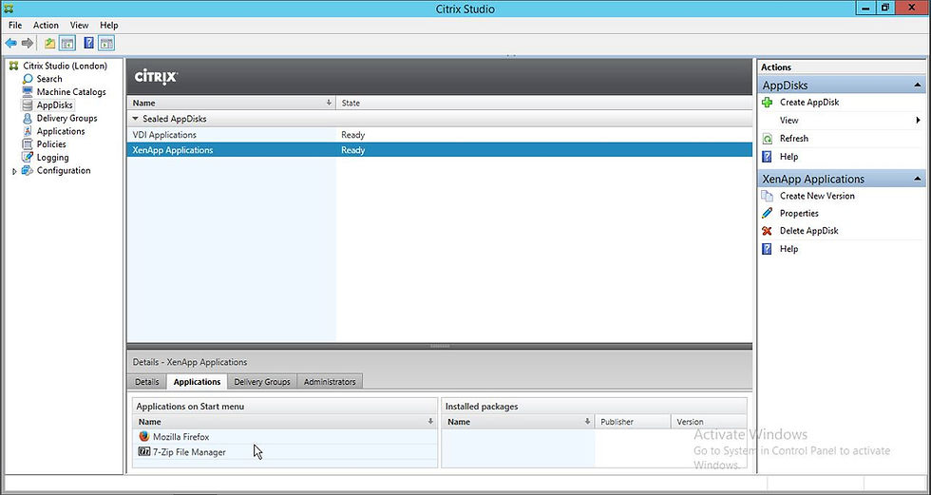Toggle the Show/Hide Action Pane icon

[x=106, y=43]
